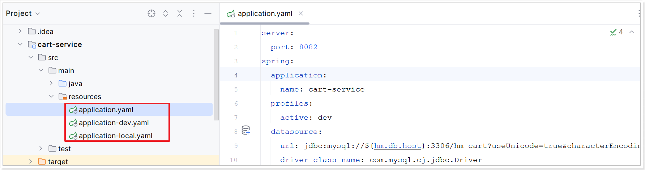Click port value 8082
The height and width of the screenshot is (170, 645).
(x=308, y=47)
